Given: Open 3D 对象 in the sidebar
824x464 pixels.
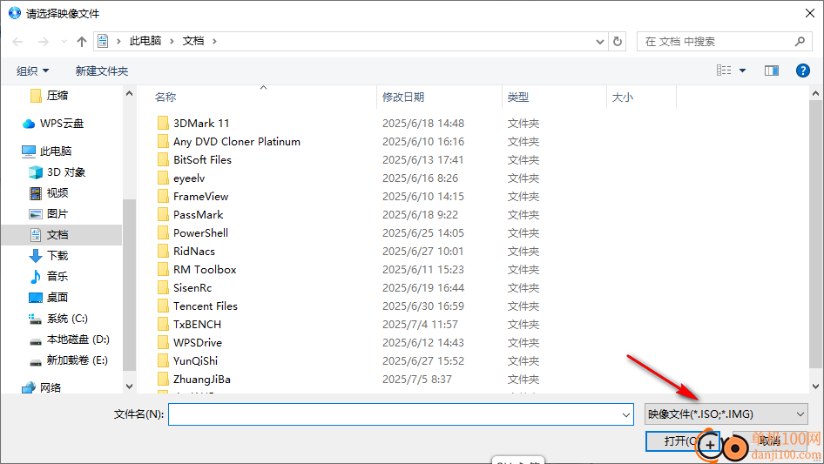Looking at the screenshot, I should pos(65,172).
